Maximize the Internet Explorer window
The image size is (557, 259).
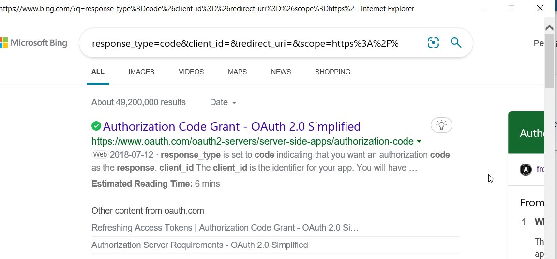click(x=512, y=9)
